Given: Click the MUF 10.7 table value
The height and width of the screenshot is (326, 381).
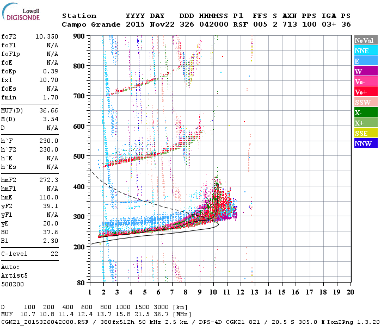Looking at the screenshot, I should click(x=27, y=315).
